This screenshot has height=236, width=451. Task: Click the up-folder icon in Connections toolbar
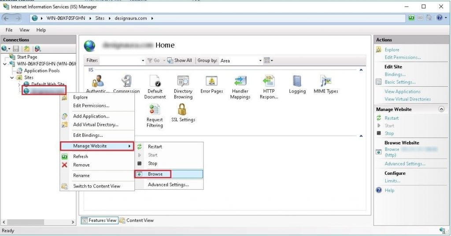(26, 48)
